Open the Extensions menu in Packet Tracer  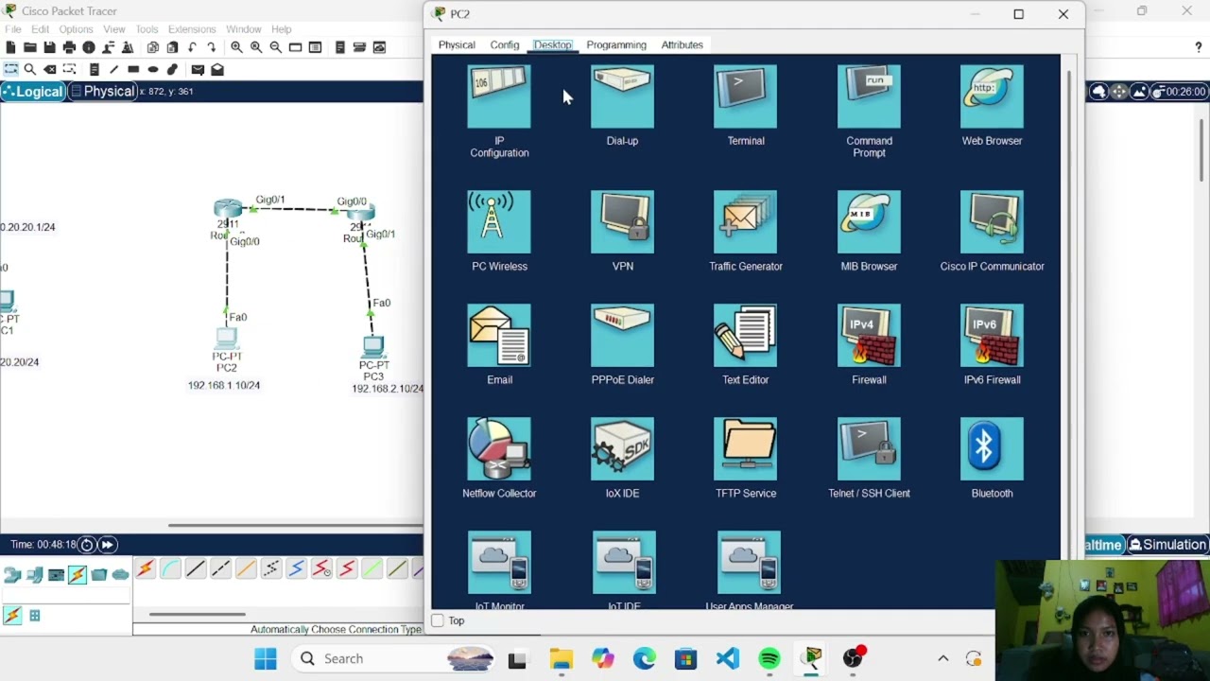[x=192, y=29]
